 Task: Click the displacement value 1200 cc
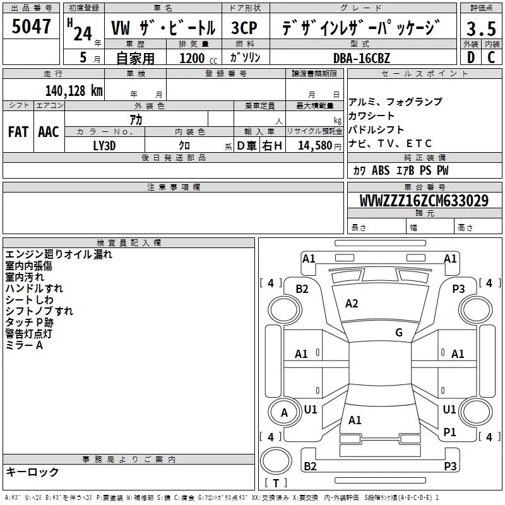[198, 58]
